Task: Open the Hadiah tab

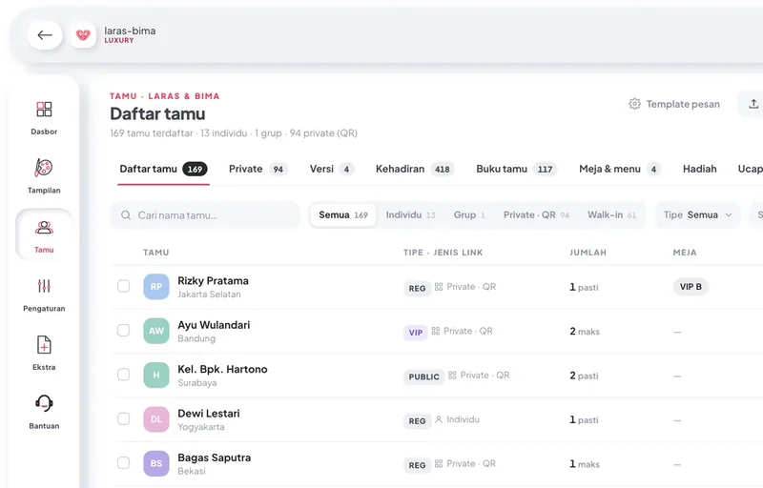Action: 700,169
